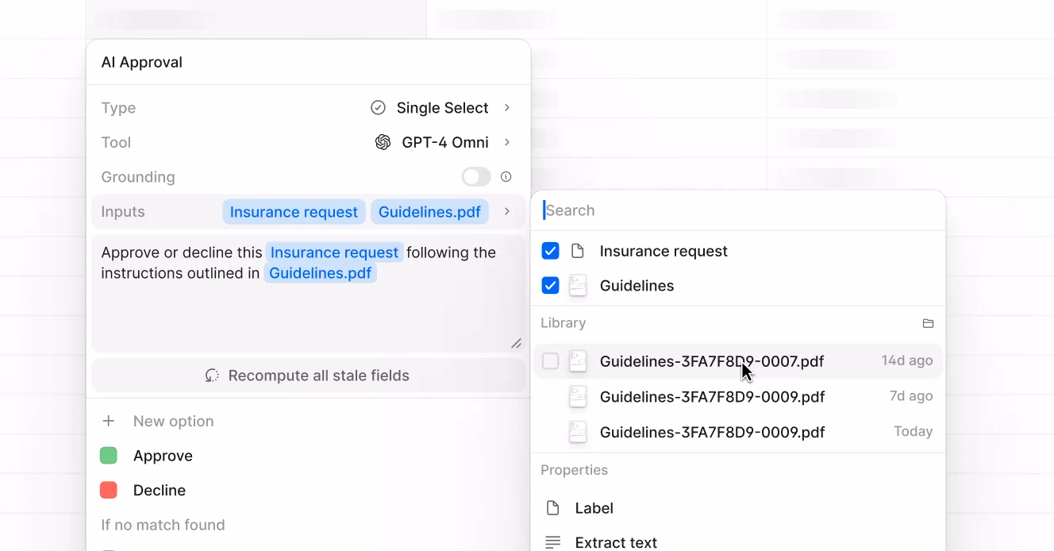
Task: Open the Grounding info icon
Action: click(x=506, y=177)
